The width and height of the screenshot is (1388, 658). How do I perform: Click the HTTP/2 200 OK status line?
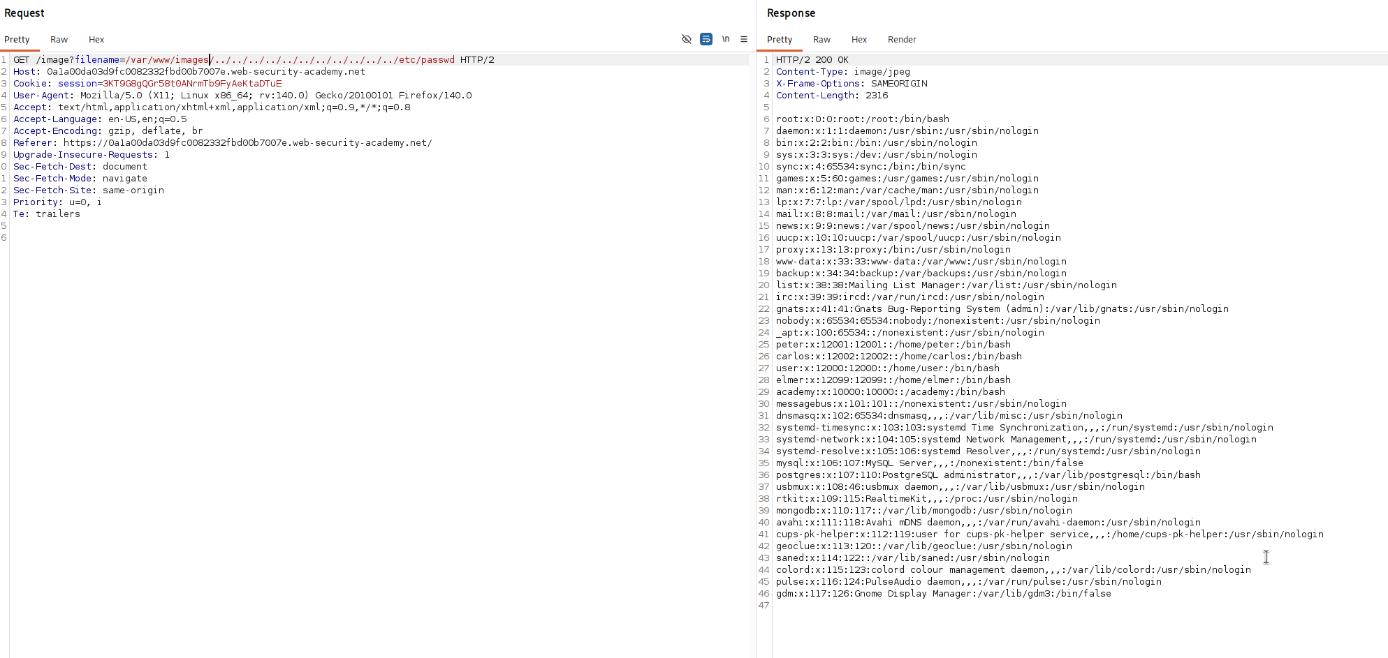[812, 60]
